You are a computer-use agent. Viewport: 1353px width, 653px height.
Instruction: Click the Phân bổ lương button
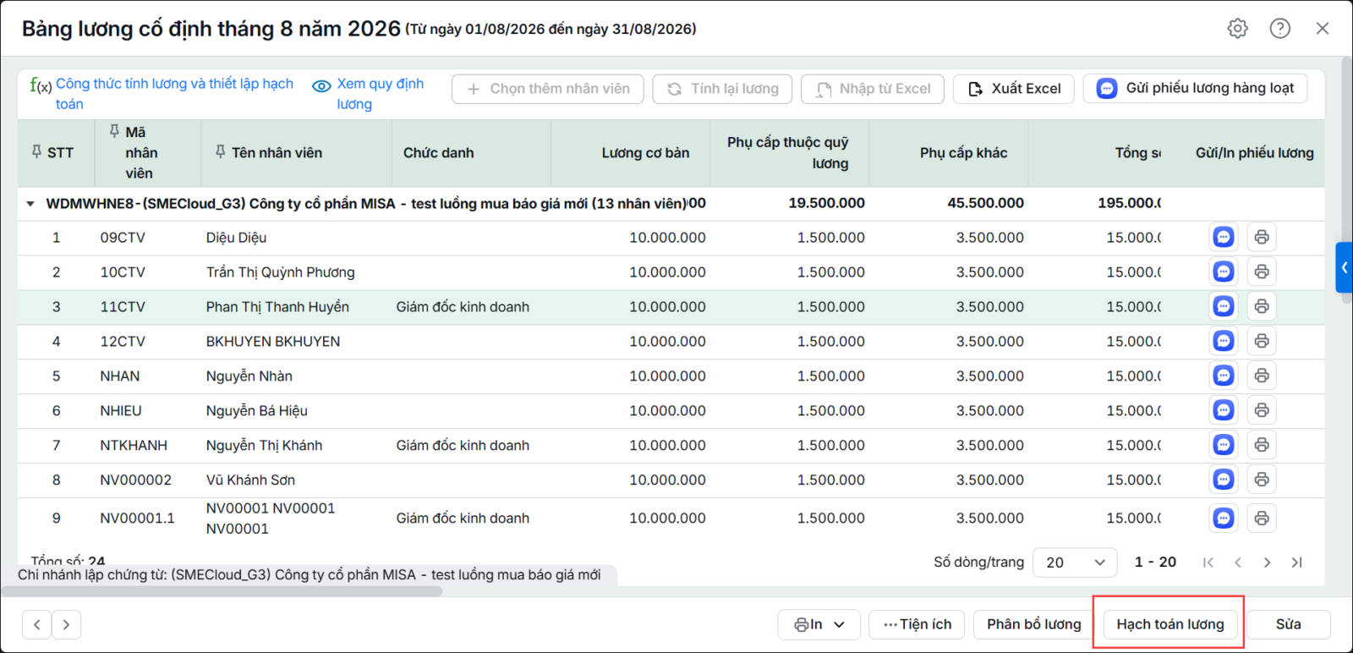(x=1033, y=624)
